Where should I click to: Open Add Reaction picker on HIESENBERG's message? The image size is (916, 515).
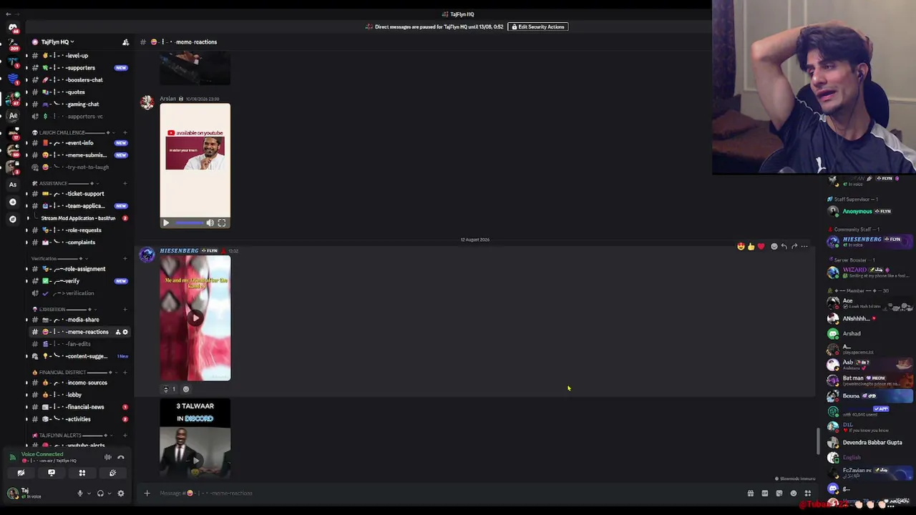pyautogui.click(x=774, y=247)
